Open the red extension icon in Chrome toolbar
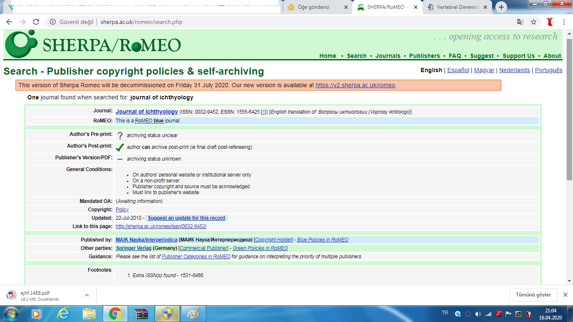 click(x=550, y=22)
